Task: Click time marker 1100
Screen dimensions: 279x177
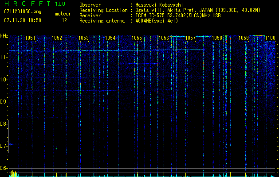Action: click(271, 38)
